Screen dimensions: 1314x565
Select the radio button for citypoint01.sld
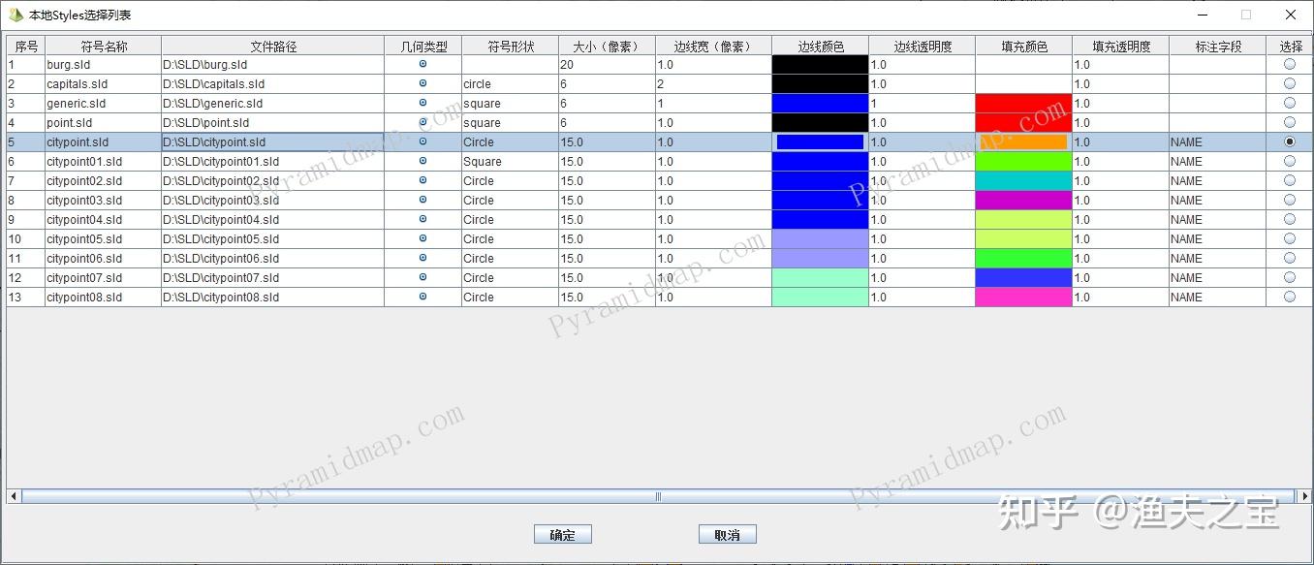pos(1289,161)
